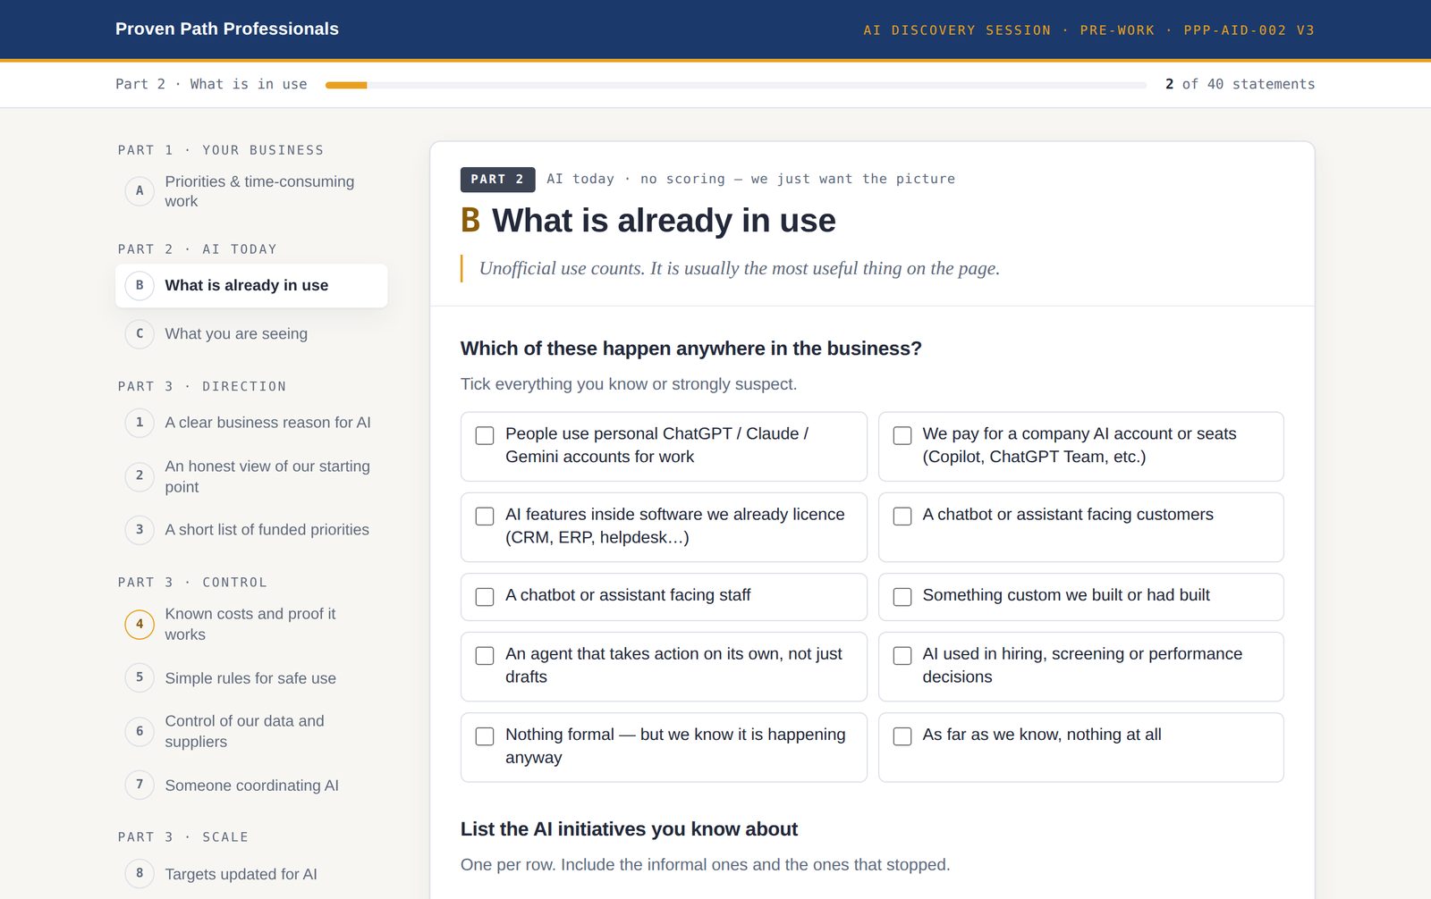Viewport: 1431px width, 899px height.
Task: Check chatbot or assistant facing staff
Action: [485, 596]
